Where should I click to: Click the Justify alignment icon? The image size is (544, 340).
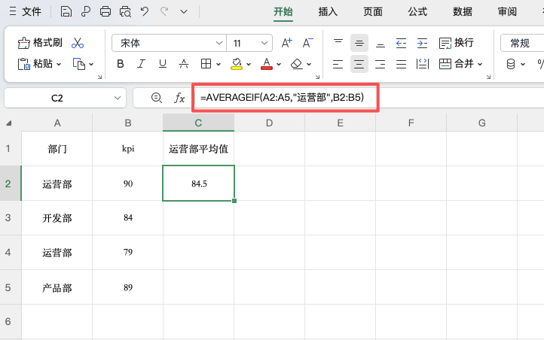[401, 64]
